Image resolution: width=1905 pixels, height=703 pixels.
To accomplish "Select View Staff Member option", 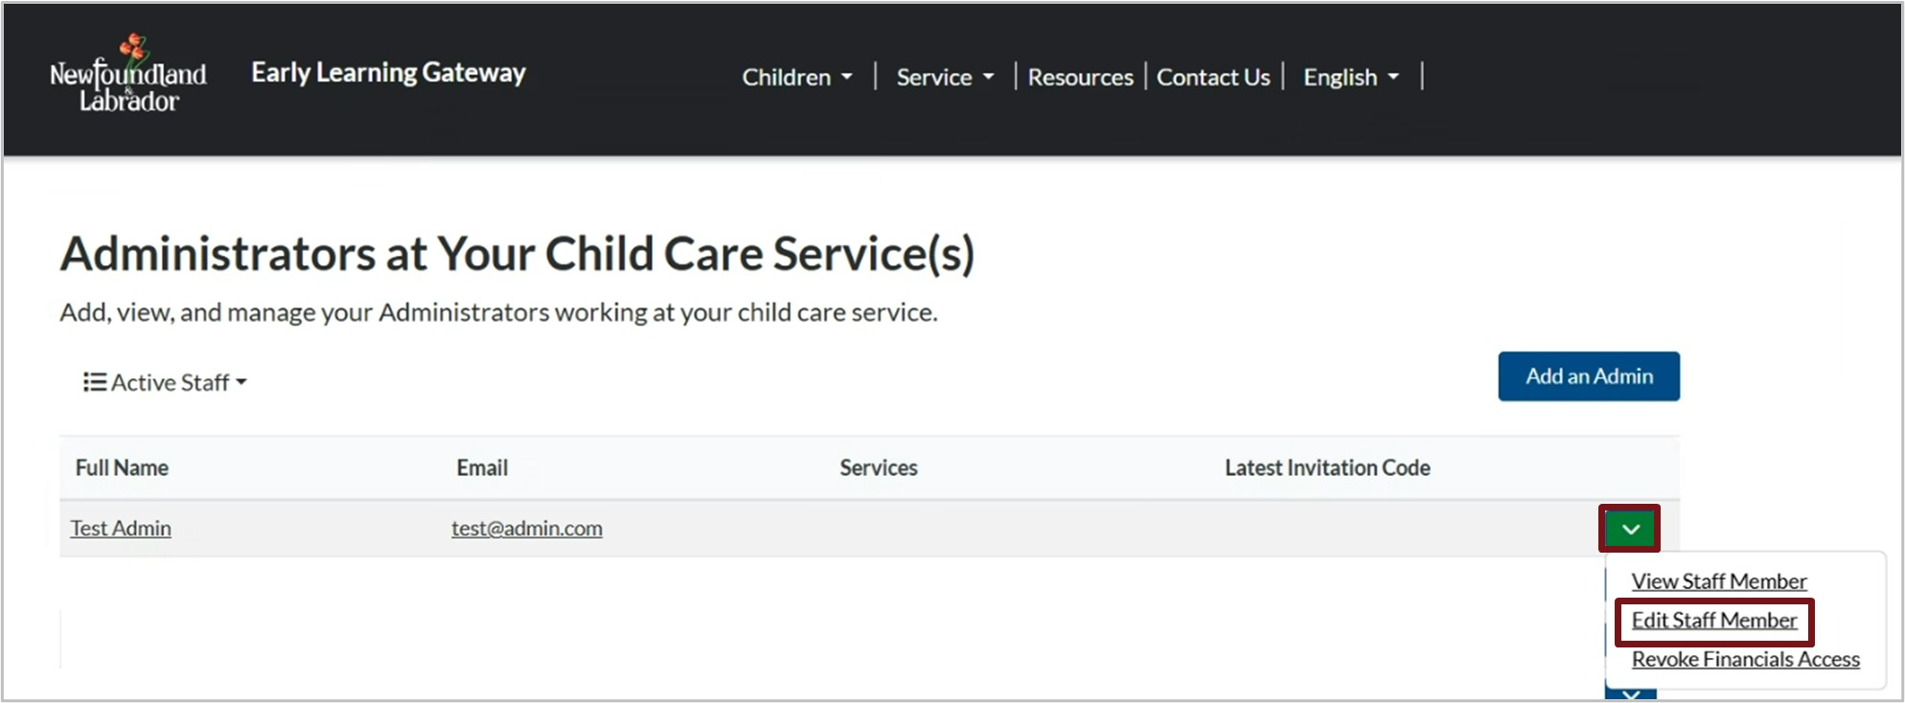I will click(1719, 581).
